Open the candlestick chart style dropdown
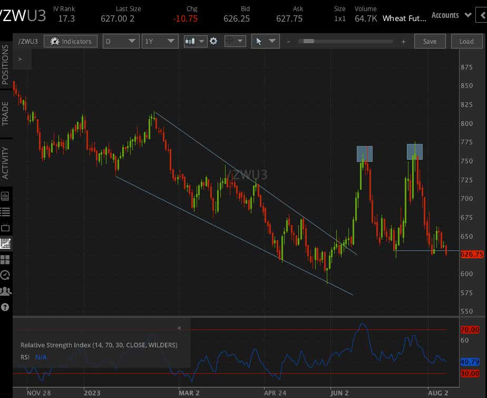This screenshot has width=487, height=398. pyautogui.click(x=195, y=41)
